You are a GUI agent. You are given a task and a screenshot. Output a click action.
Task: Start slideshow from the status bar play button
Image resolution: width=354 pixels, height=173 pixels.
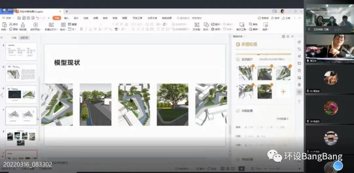[x=241, y=168]
